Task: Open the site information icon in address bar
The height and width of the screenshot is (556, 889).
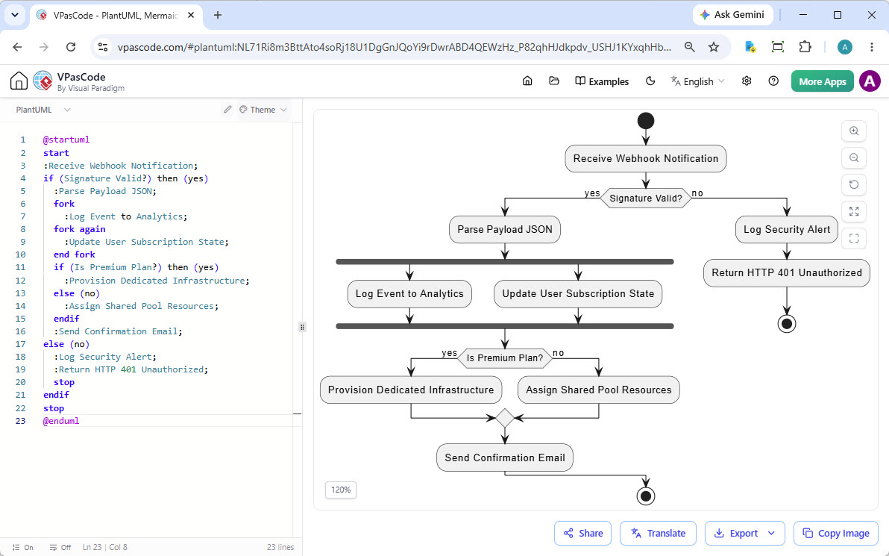Action: click(103, 47)
